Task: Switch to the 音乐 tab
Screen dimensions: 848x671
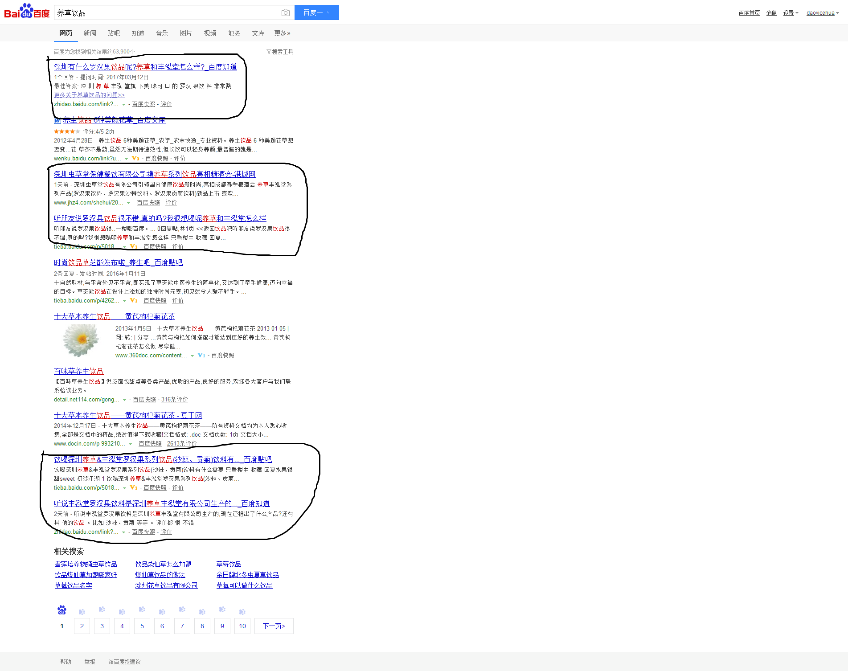Action: [162, 33]
